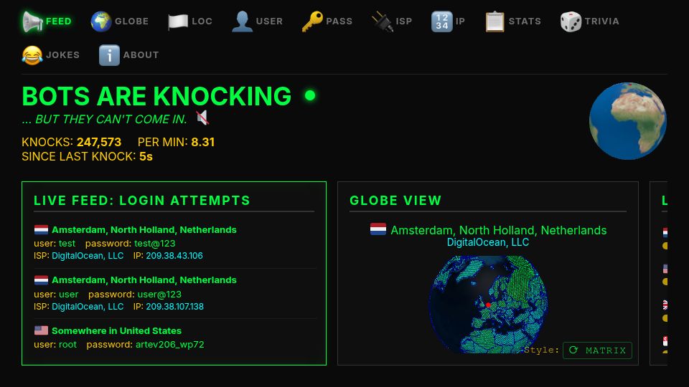The image size is (689, 387).
Task: Open the IP menu label
Action: (x=460, y=21)
